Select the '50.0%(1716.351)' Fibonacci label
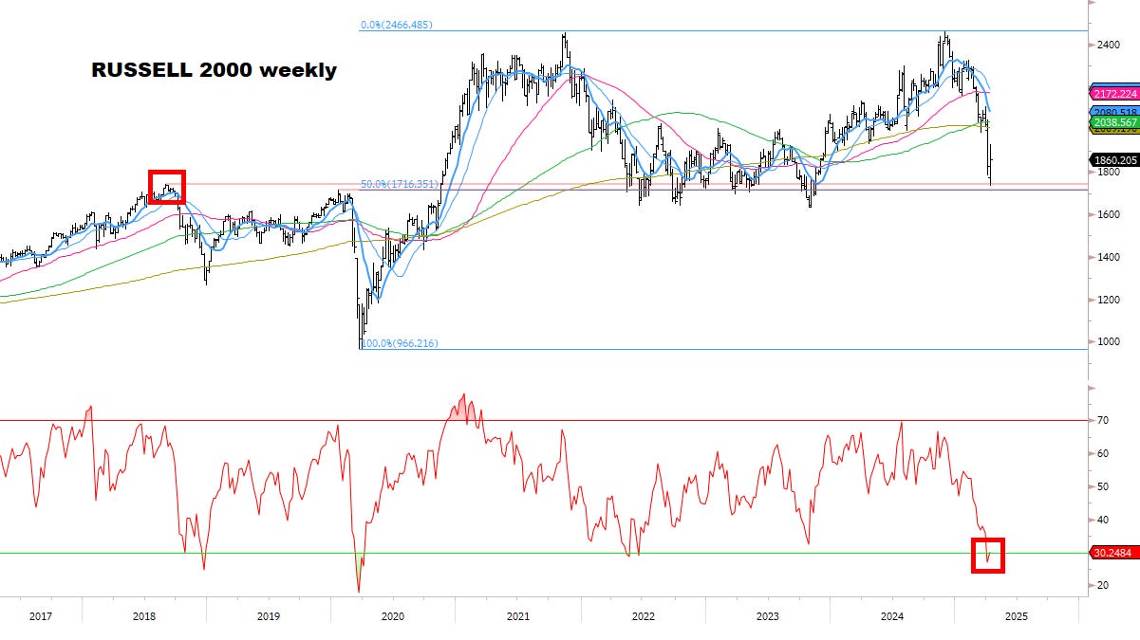 coord(399,183)
